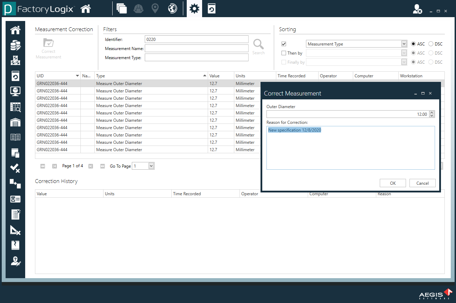This screenshot has width=456, height=303.
Task: Click the warehouse icon in left sidebar
Action: pos(15,122)
